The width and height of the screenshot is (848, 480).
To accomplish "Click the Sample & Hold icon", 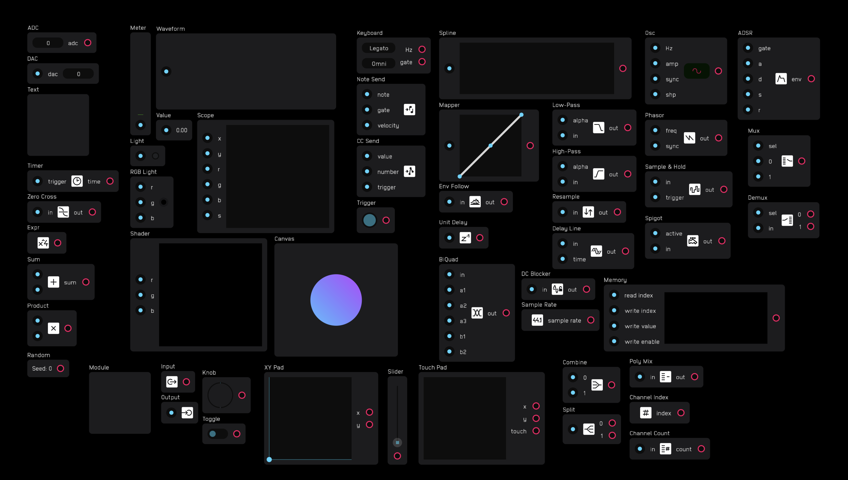I will pos(694,189).
